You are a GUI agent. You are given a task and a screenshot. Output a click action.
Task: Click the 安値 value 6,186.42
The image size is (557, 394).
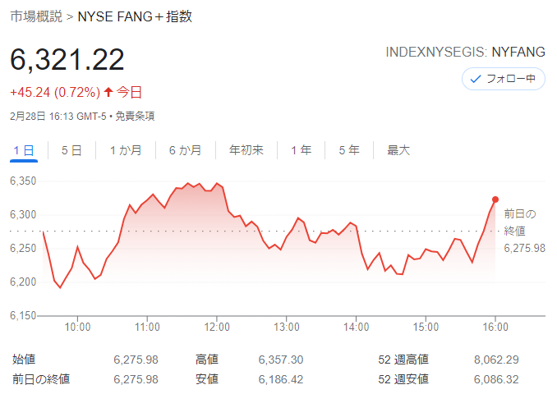click(281, 379)
